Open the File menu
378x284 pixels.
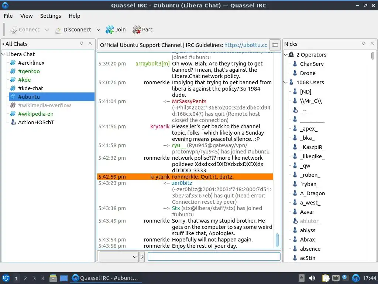click(x=8, y=16)
